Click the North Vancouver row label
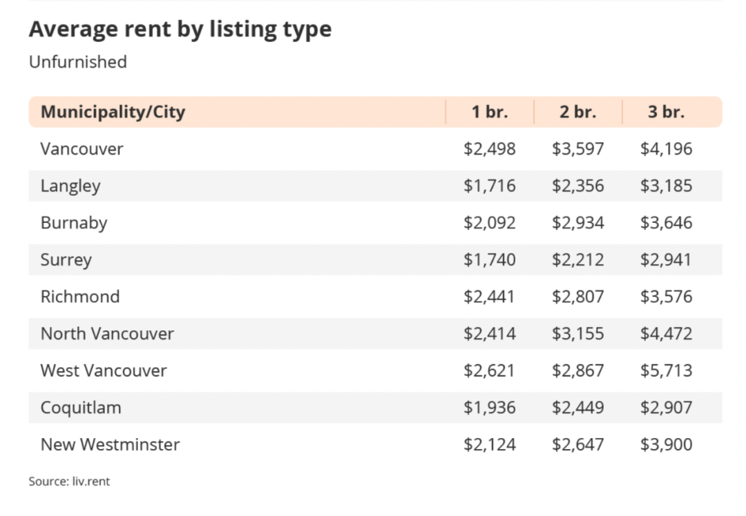Screen dimensions: 746x516 [108, 334]
